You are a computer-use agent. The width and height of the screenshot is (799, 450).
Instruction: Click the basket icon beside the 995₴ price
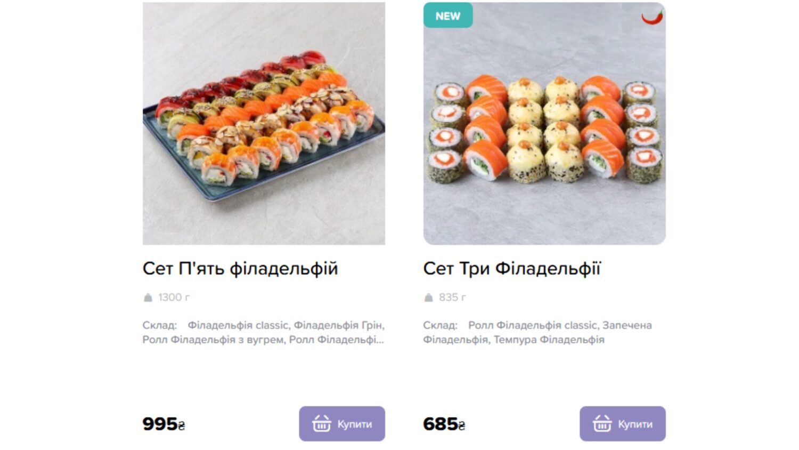321,423
